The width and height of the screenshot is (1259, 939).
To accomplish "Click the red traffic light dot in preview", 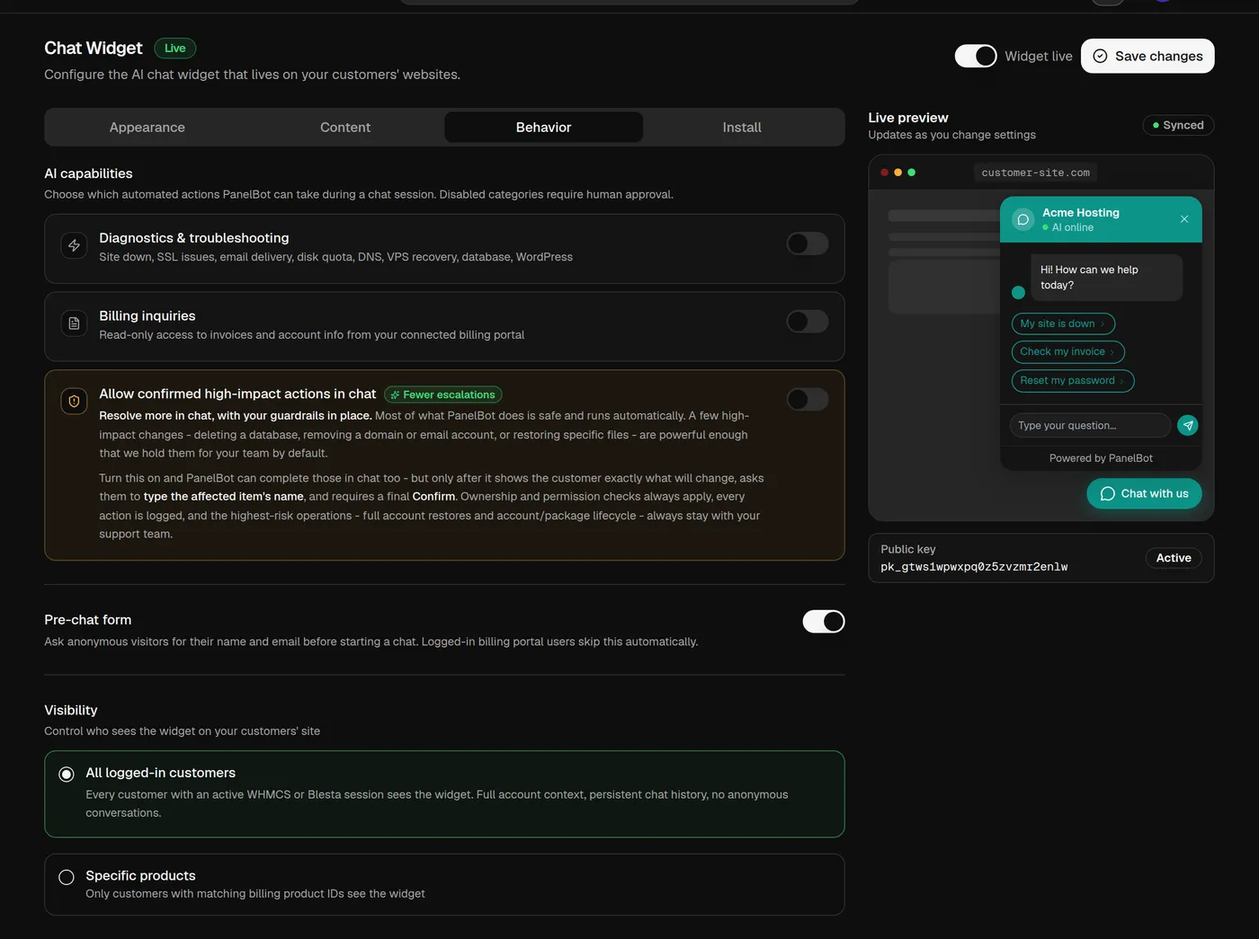I will pyautogui.click(x=885, y=173).
